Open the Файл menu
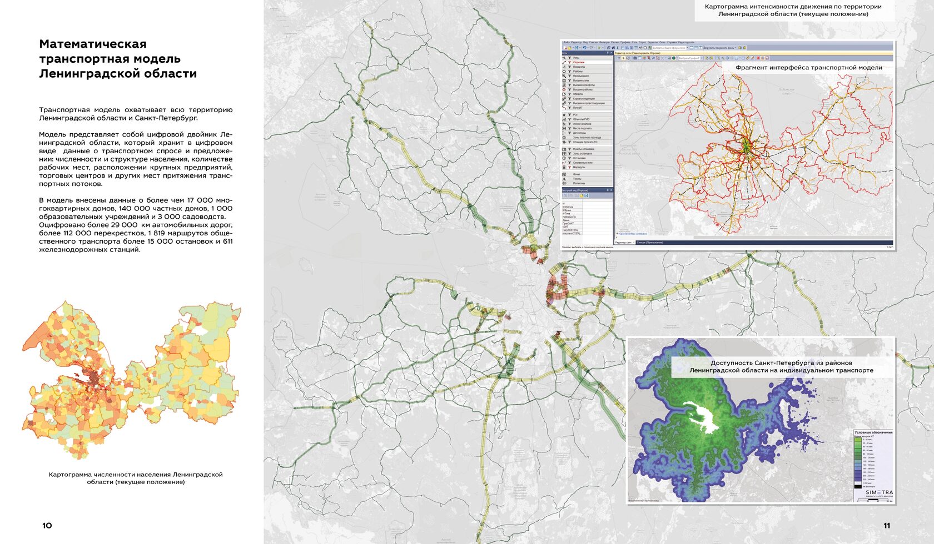Viewport: 934px width, 544px height. 567,42
